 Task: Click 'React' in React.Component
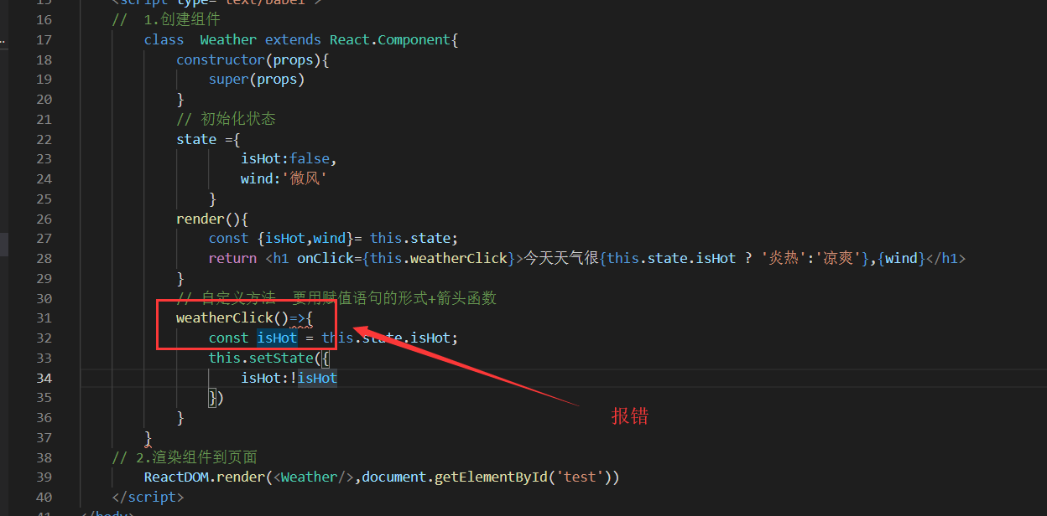(350, 39)
